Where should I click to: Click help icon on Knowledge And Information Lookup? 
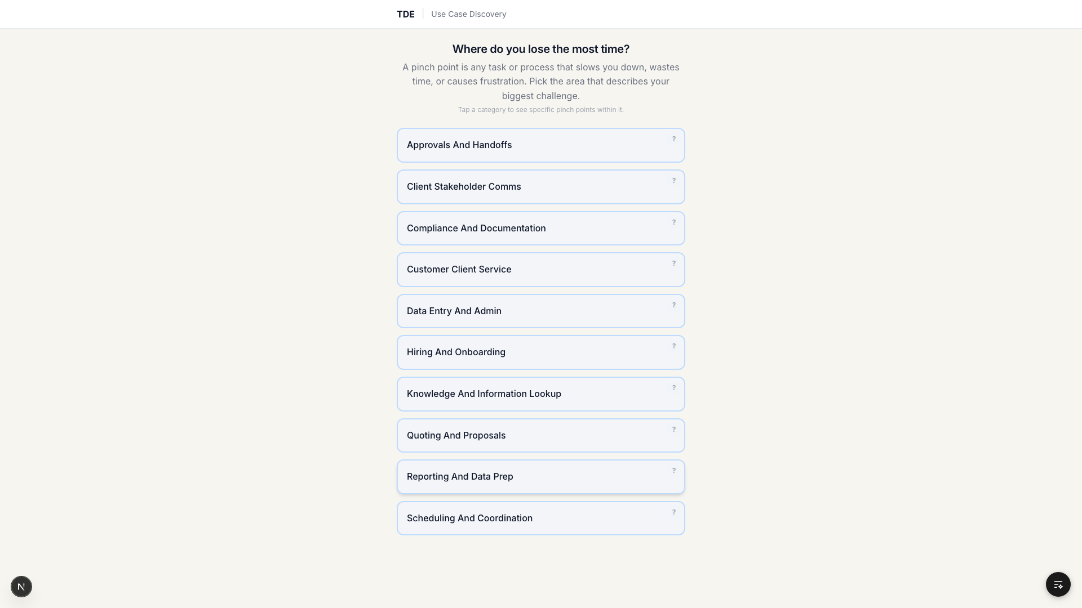(673, 388)
